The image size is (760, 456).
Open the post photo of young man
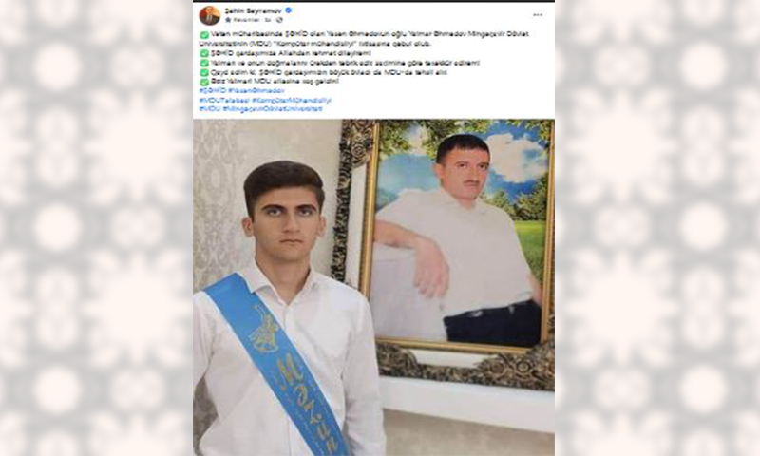[x=373, y=287]
